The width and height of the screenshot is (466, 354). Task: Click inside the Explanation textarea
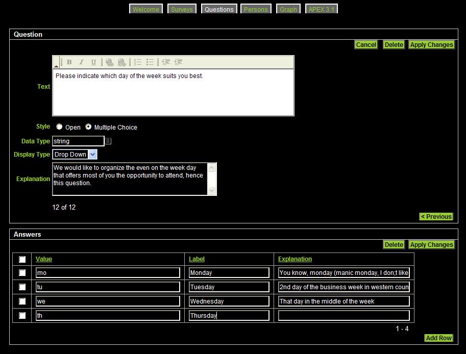130,179
